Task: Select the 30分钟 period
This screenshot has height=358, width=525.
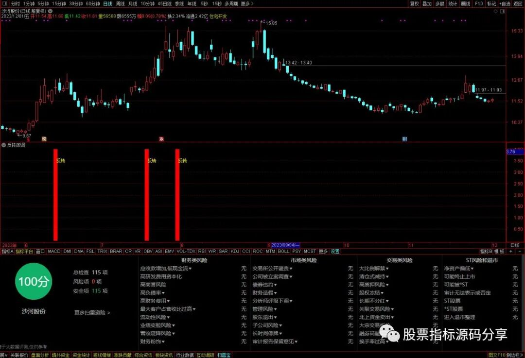Action: tap(76, 4)
